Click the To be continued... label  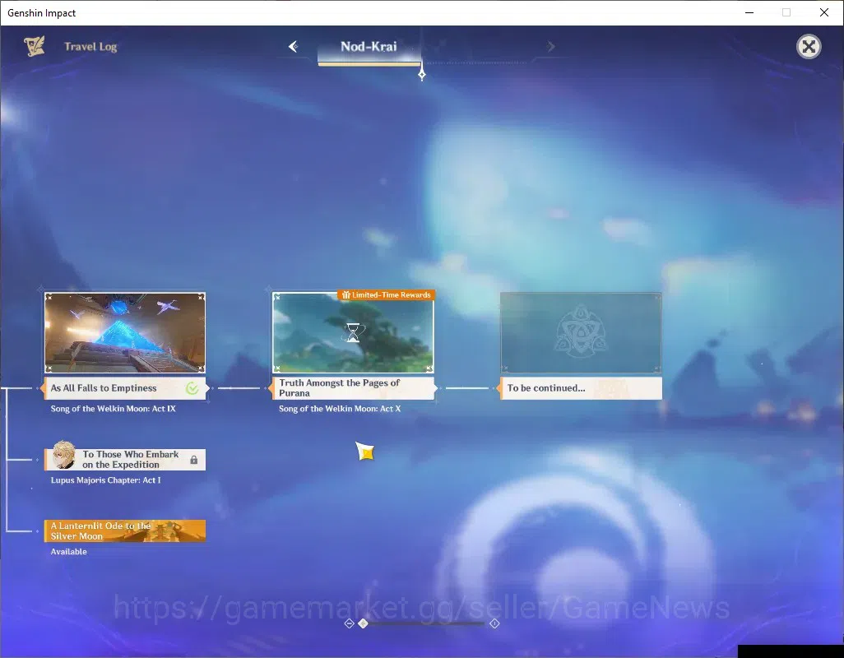coord(545,388)
